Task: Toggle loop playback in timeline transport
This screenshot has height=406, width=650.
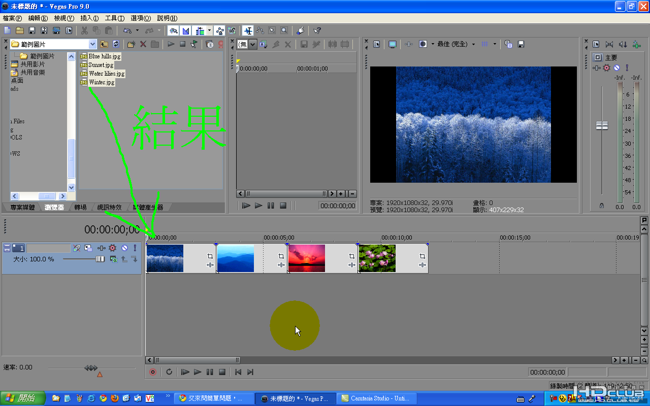Action: click(169, 372)
